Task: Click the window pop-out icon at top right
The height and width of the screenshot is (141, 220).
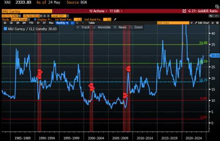Action: tap(217, 7)
